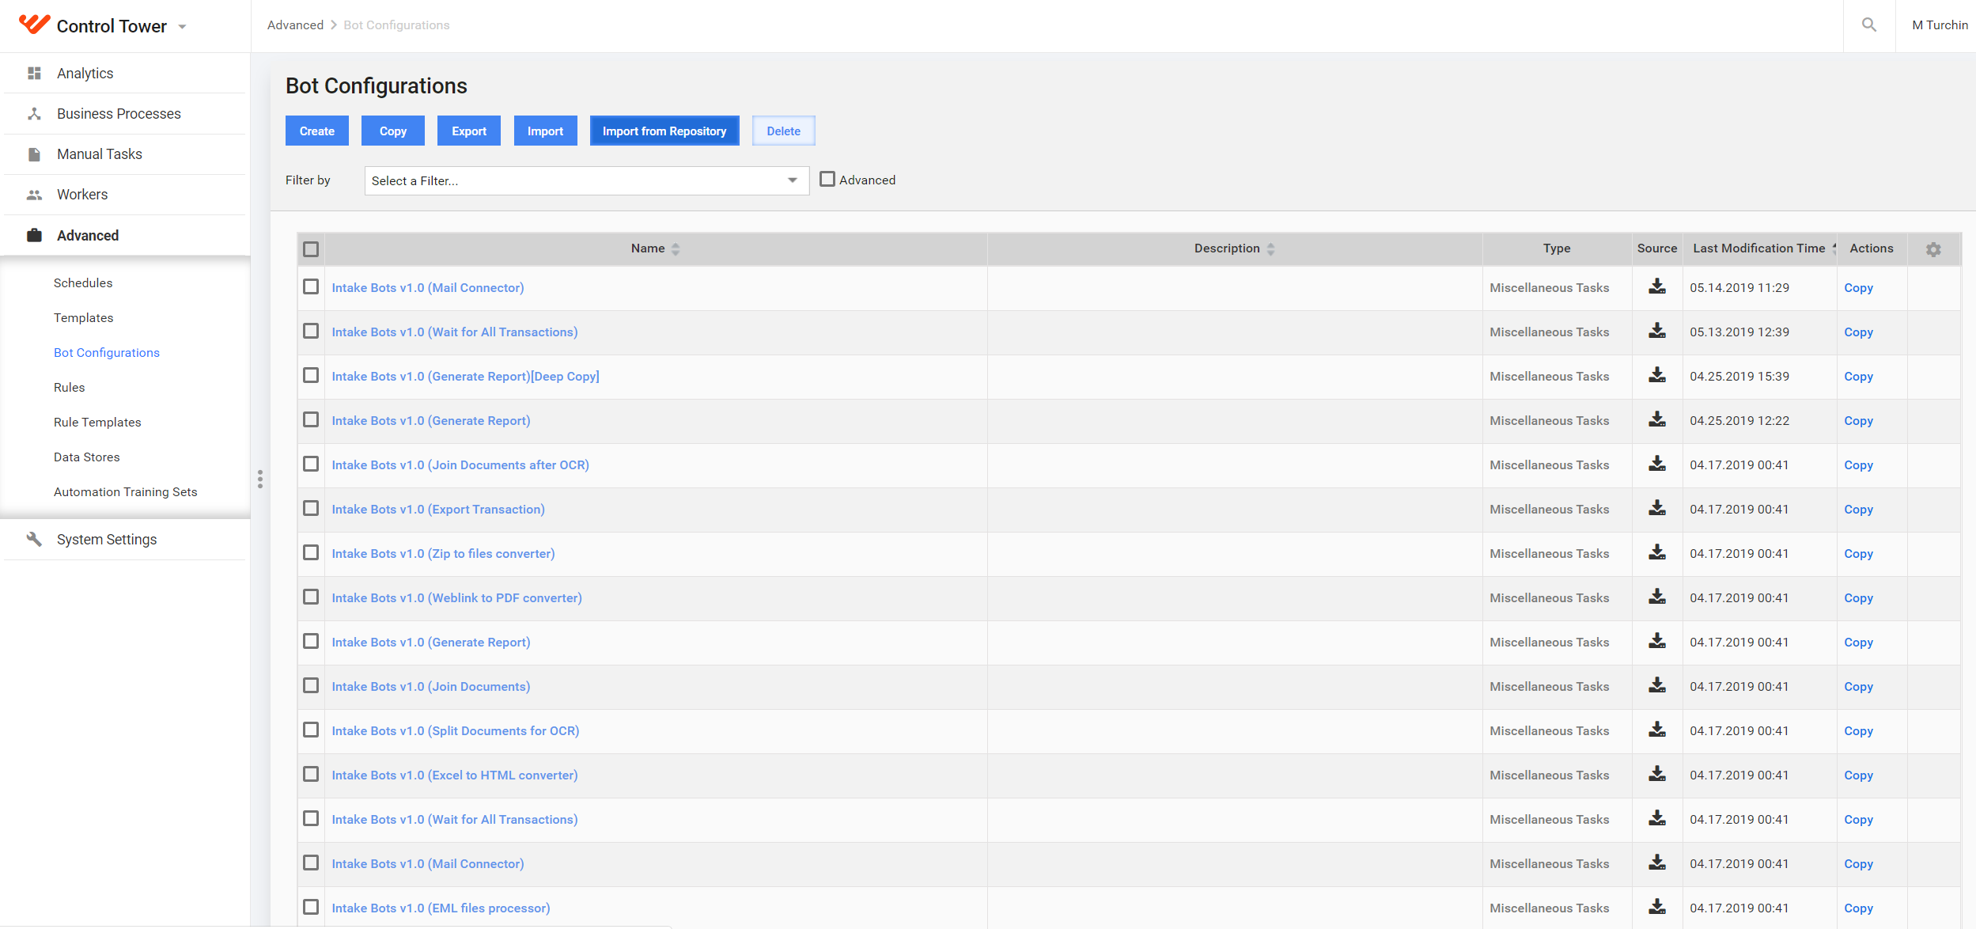
Task: Download source for the Generate Report row dated 04.25.2019 12:22
Action: coord(1657,419)
